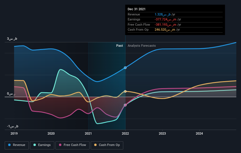This screenshot has height=153, width=241.
Task: Click the 2022 x-axis label
Action: tap(125, 134)
